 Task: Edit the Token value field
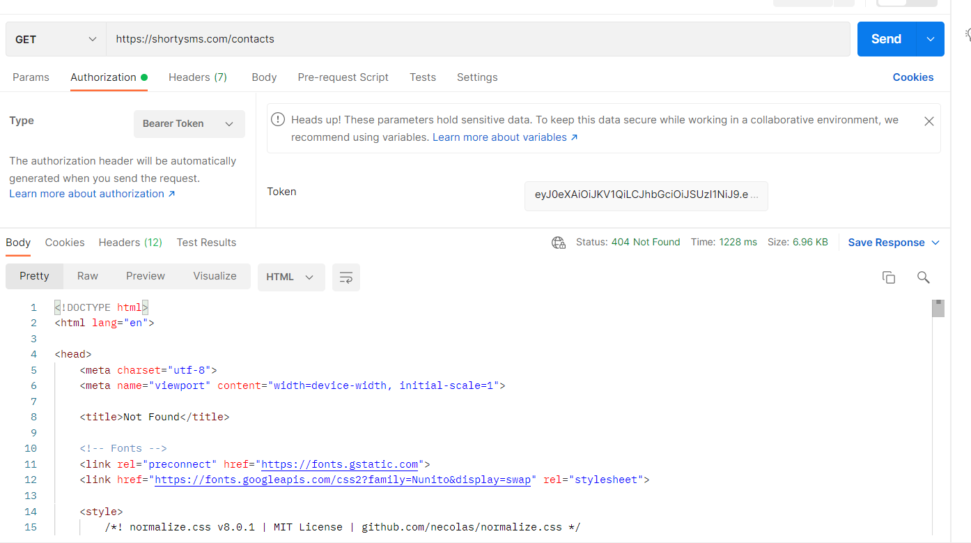coord(646,195)
